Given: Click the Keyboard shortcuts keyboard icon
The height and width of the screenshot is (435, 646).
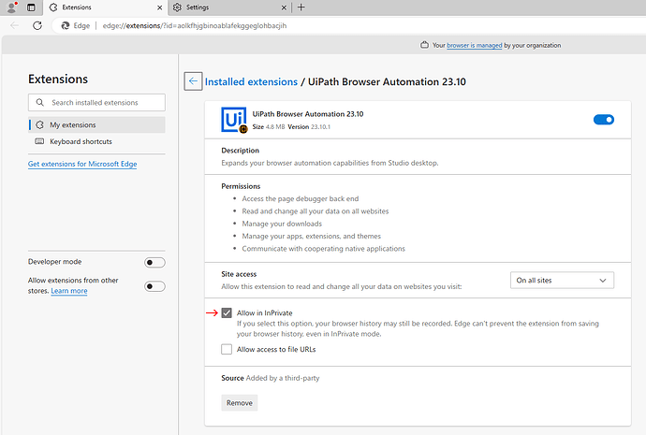Looking at the screenshot, I should [x=39, y=141].
